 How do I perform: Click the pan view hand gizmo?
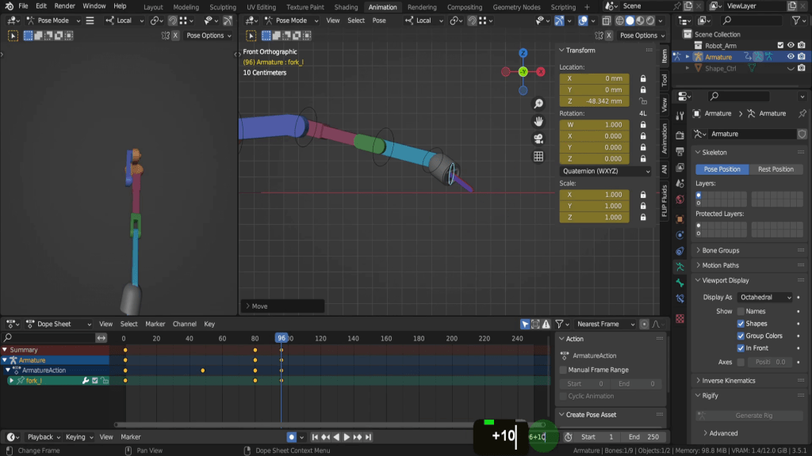538,121
